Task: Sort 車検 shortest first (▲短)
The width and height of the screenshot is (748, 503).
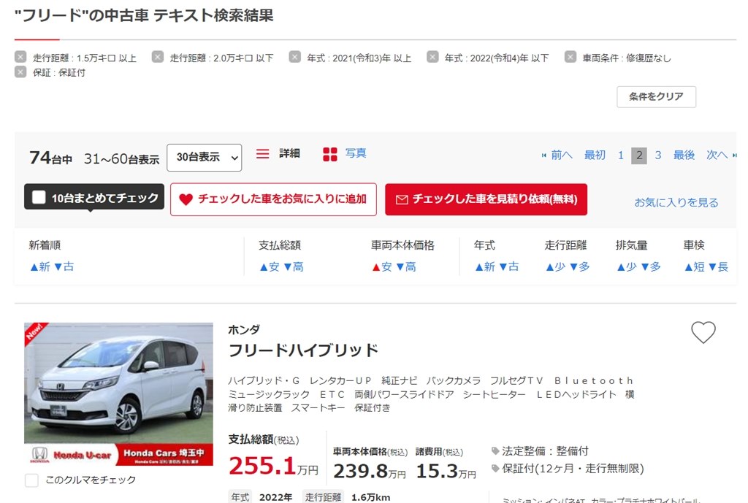Action: coord(695,267)
